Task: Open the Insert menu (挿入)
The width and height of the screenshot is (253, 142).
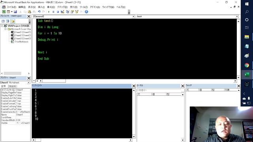Action: click(x=41, y=7)
